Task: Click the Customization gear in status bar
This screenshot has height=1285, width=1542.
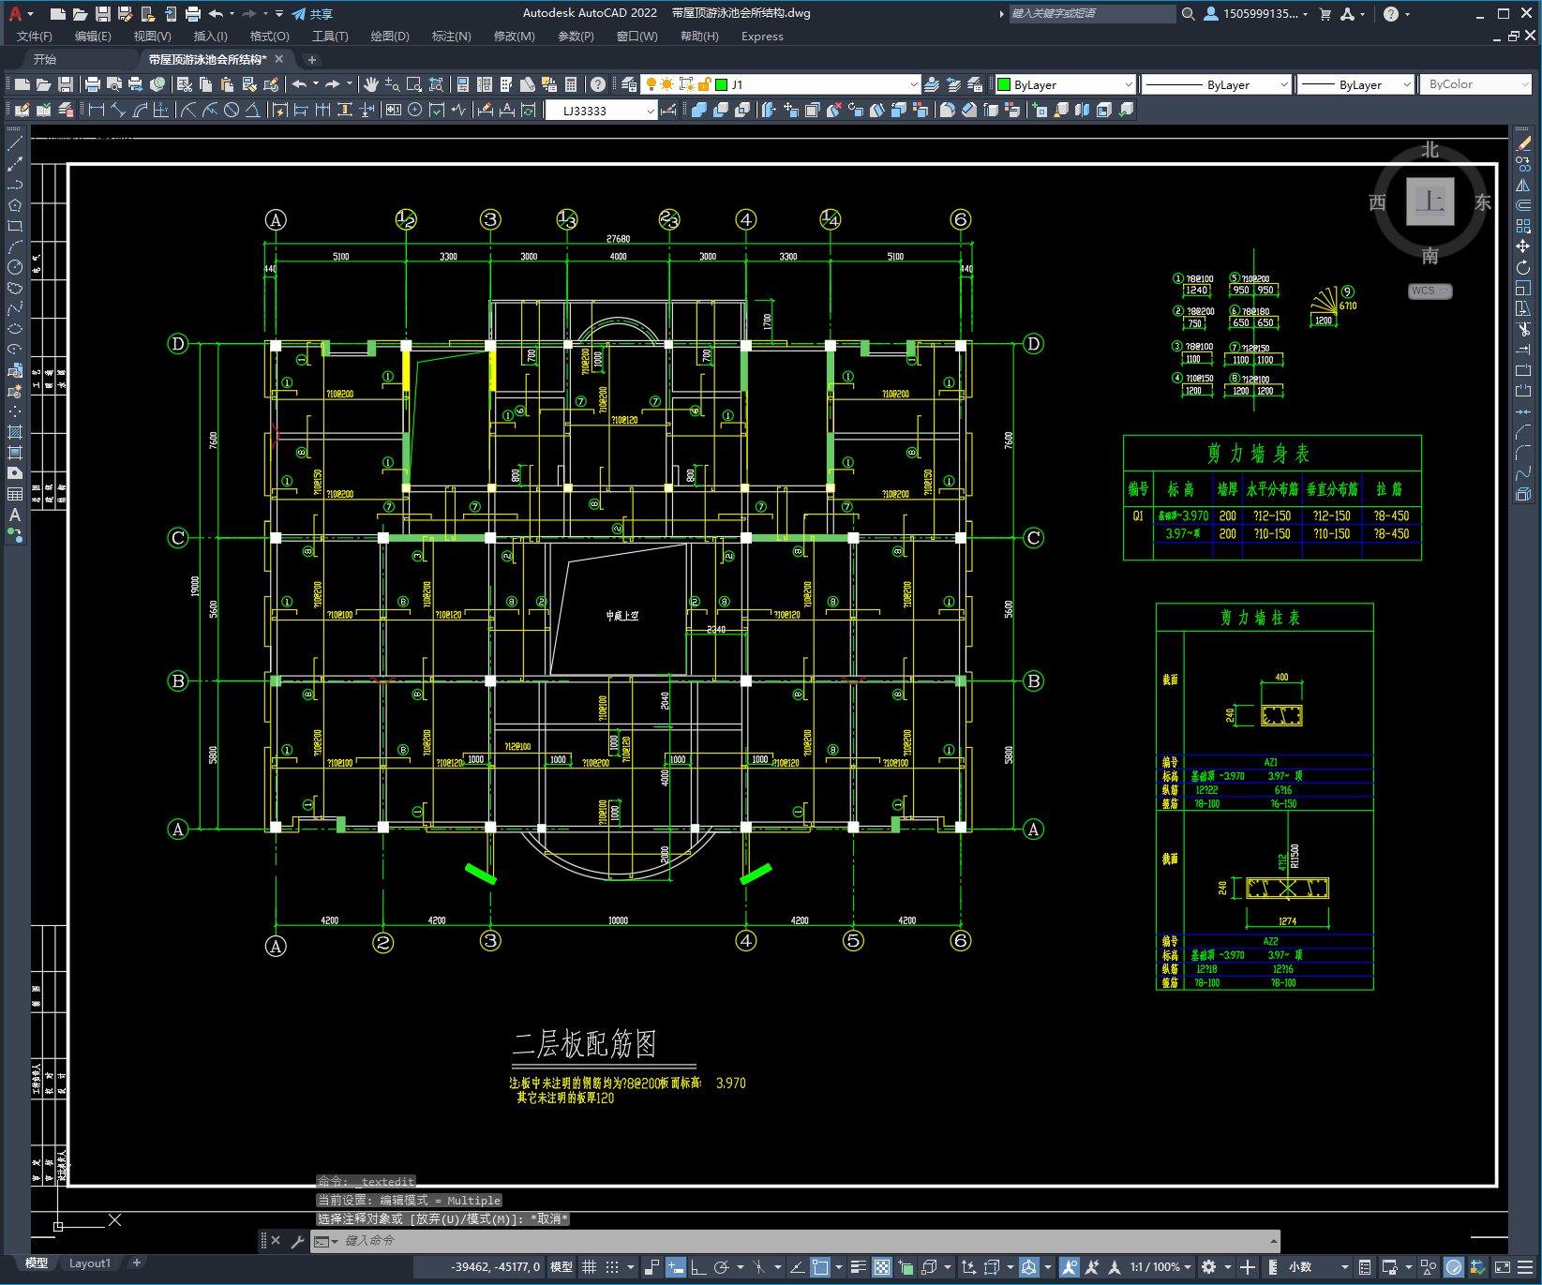Action: (1209, 1267)
